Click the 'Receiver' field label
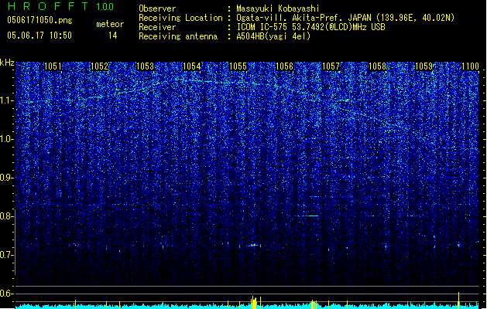 [157, 27]
